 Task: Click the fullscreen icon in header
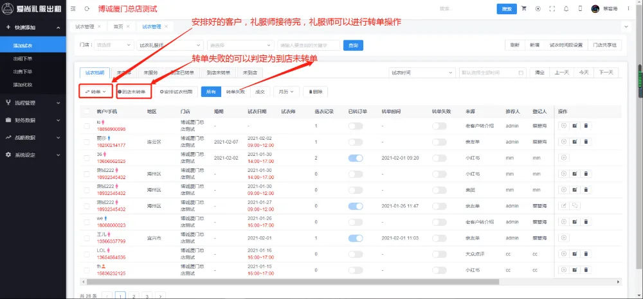(552, 9)
